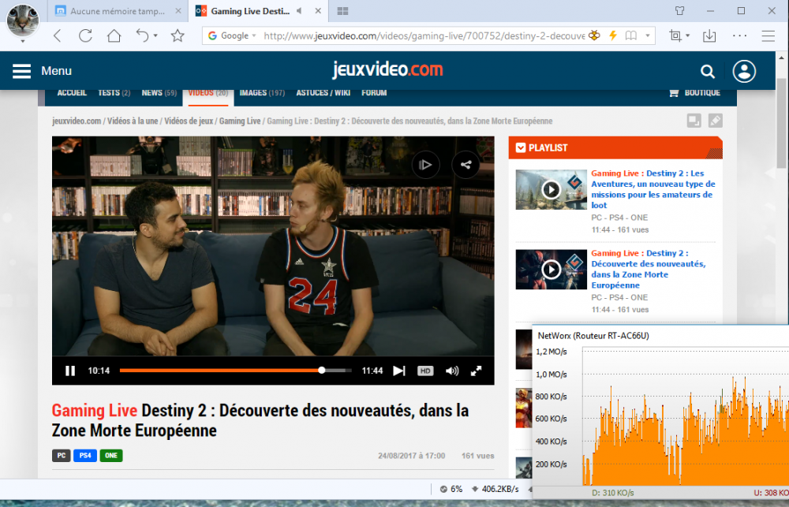Open the site search magnifier icon

(708, 72)
